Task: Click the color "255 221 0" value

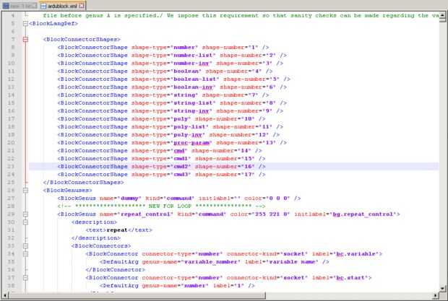Action: click(x=270, y=214)
